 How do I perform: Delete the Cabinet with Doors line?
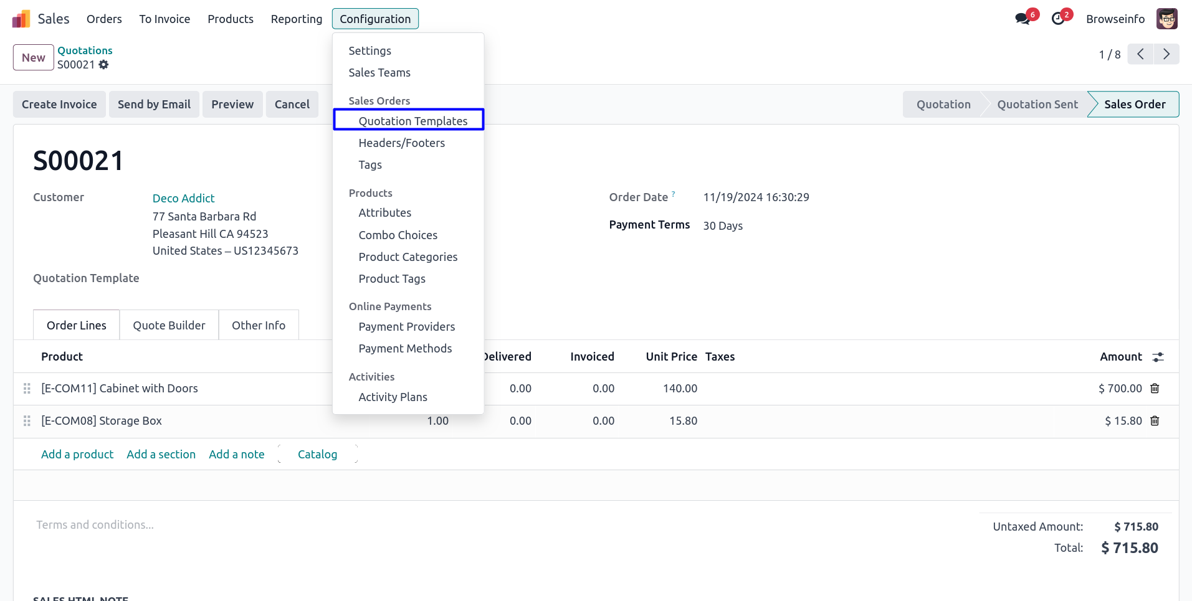(1155, 389)
